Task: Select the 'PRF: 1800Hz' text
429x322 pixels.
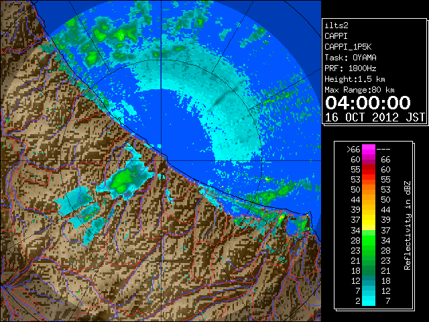Action: coord(351,68)
